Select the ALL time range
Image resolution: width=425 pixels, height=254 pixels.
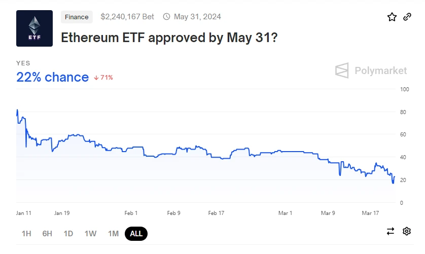tap(136, 233)
